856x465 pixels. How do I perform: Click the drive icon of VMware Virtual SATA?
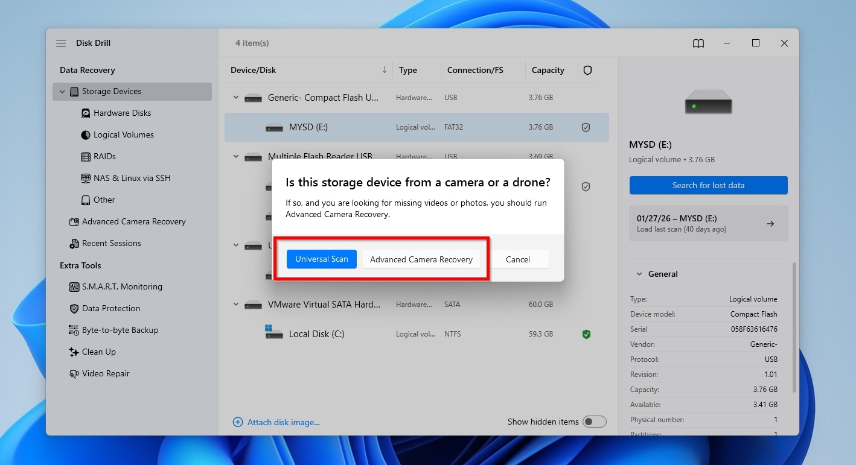[254, 305]
